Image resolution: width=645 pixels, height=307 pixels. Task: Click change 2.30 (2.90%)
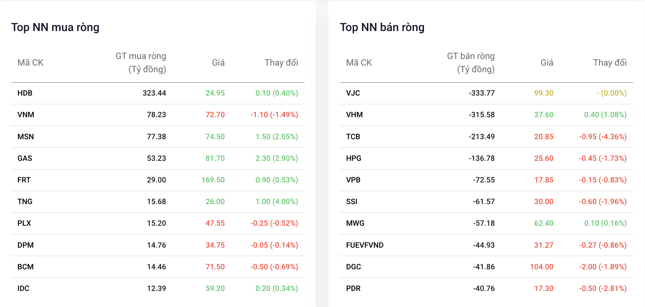pyautogui.click(x=277, y=158)
